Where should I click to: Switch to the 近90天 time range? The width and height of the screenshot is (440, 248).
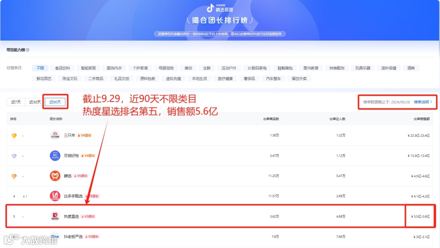click(x=55, y=102)
